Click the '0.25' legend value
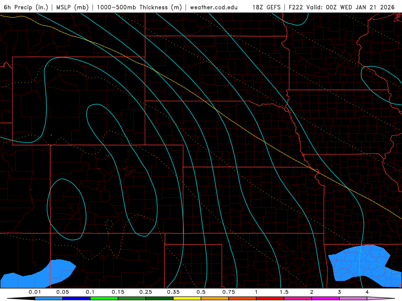 [x=146, y=292]
